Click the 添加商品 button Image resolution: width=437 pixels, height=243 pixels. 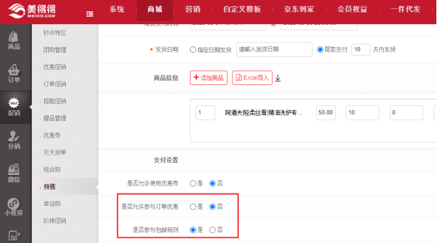coord(208,77)
